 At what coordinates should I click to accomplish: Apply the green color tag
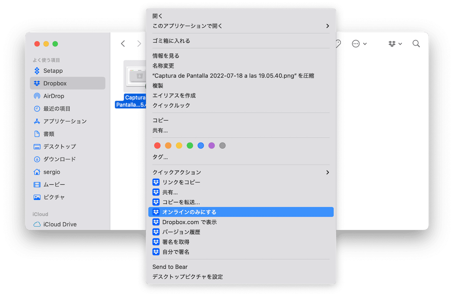[x=190, y=146]
